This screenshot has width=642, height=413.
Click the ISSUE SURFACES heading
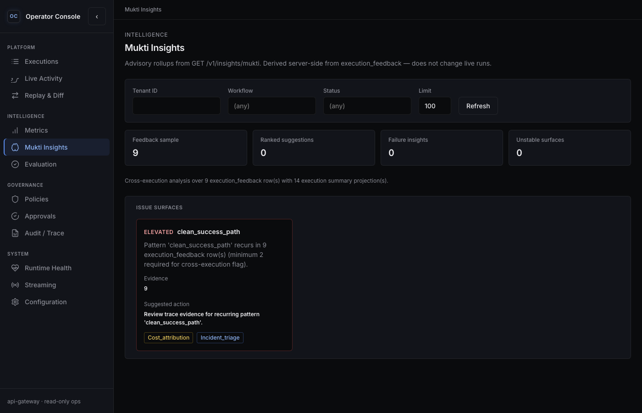[x=159, y=207]
